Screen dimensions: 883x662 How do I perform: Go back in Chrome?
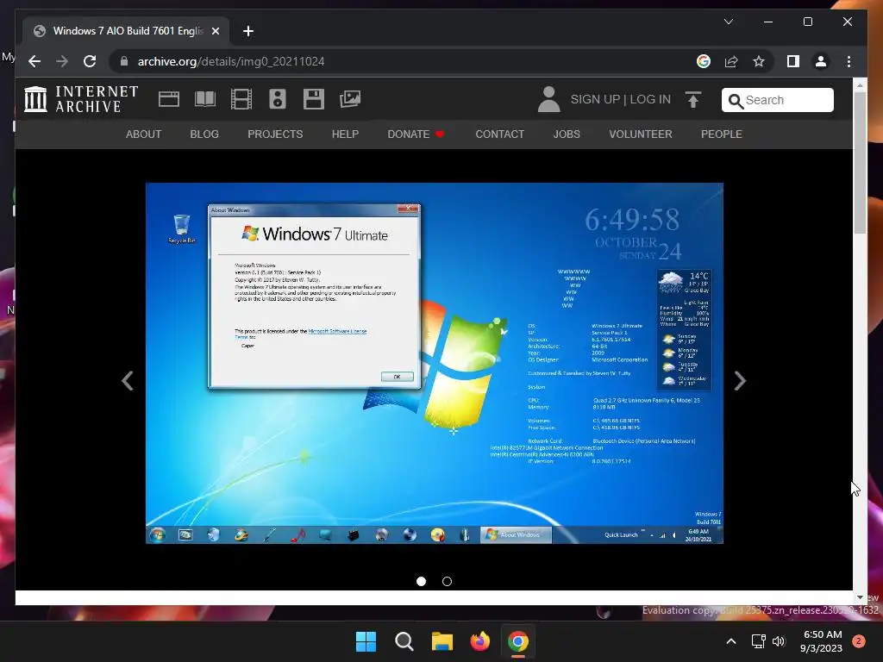pyautogui.click(x=34, y=61)
